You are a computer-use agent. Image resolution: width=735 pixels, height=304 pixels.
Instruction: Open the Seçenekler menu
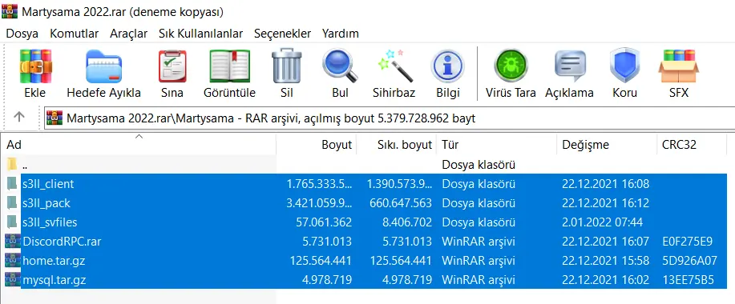tap(282, 34)
